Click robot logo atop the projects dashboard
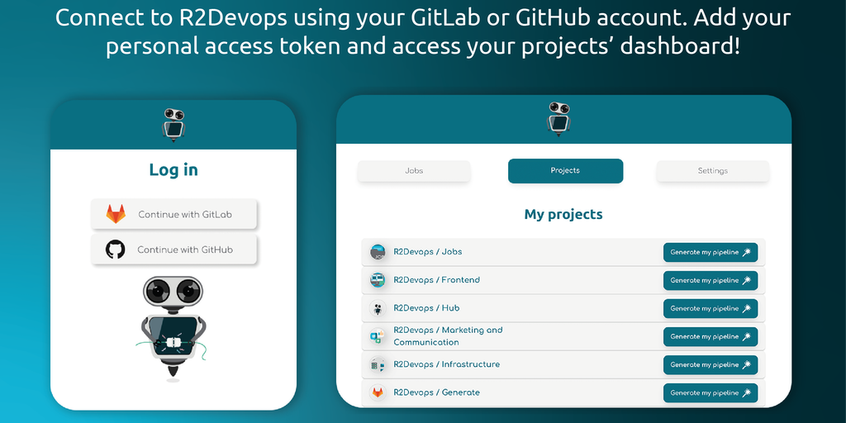 click(558, 119)
